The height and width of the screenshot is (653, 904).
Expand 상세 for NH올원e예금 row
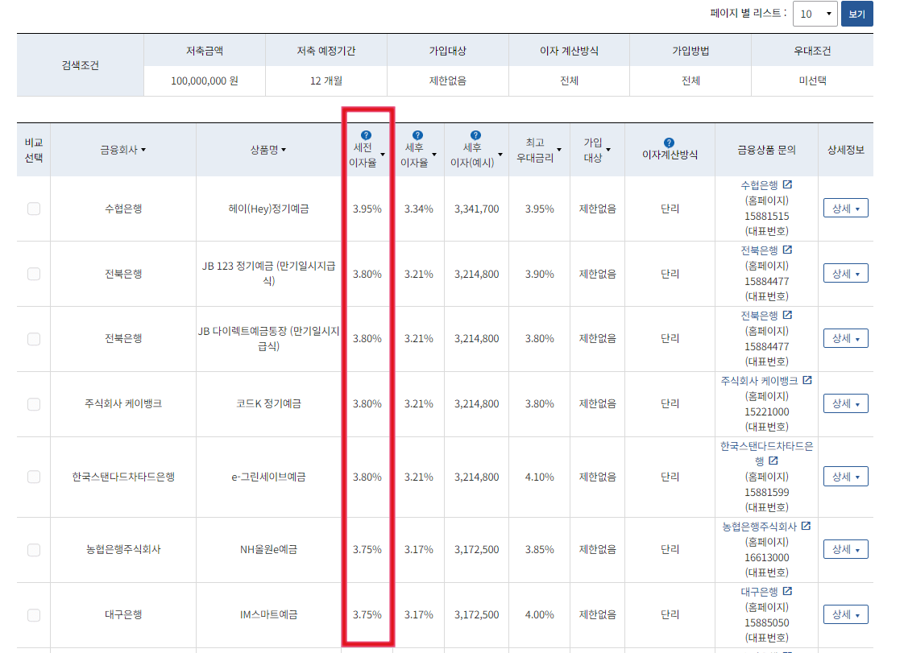(x=846, y=549)
